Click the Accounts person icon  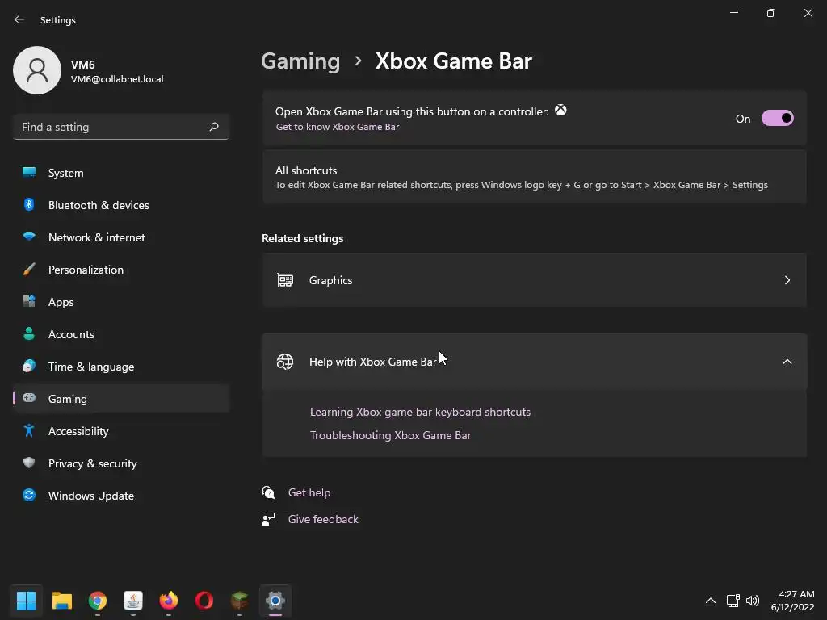(x=29, y=333)
